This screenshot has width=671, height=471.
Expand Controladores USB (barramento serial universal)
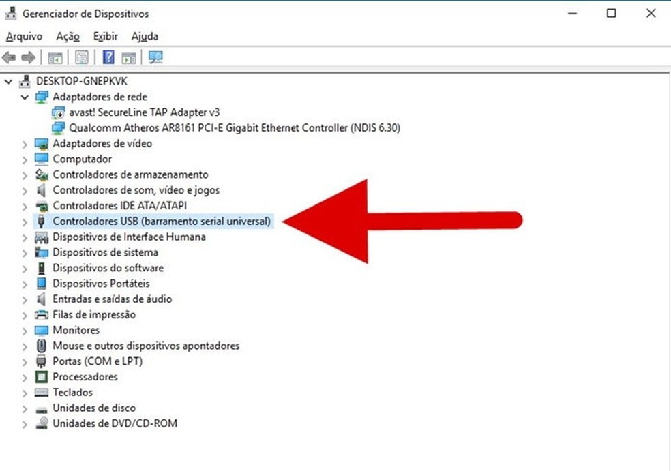[25, 222]
